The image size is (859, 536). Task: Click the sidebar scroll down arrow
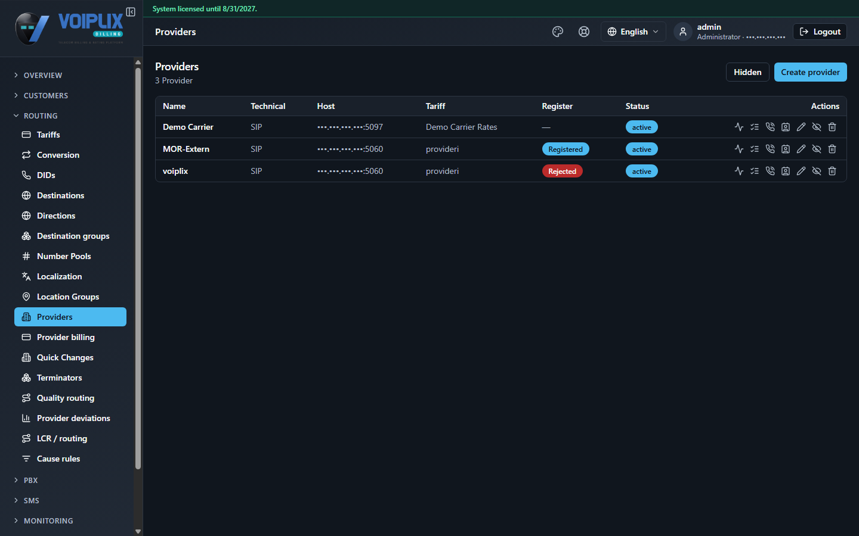click(138, 531)
